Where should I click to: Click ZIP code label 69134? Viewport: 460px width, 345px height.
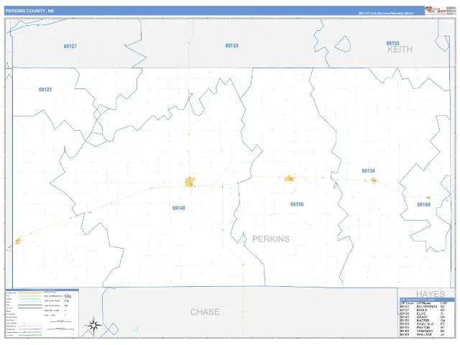(368, 171)
